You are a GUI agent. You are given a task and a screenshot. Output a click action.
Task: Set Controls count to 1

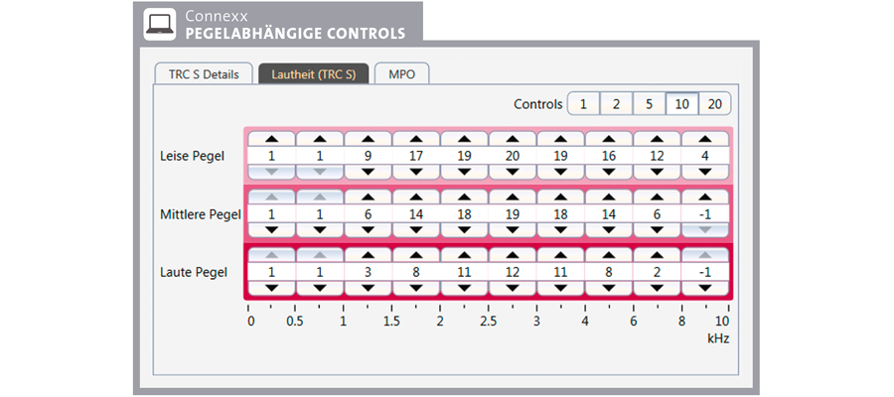point(583,104)
